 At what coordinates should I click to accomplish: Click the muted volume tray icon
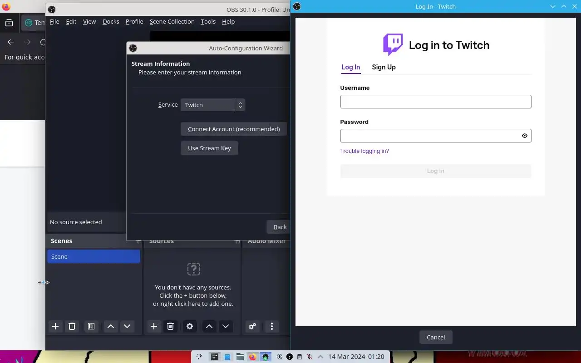pyautogui.click(x=310, y=357)
